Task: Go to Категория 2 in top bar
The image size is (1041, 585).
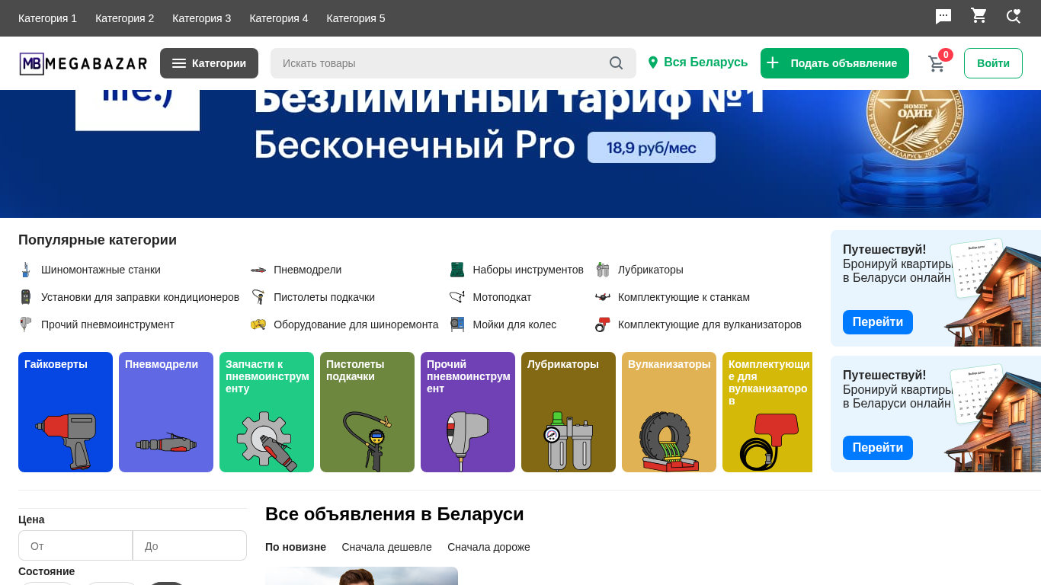Action: coord(124,18)
